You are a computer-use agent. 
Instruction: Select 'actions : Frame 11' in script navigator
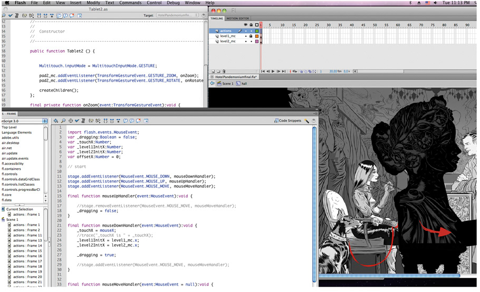(x=27, y=235)
